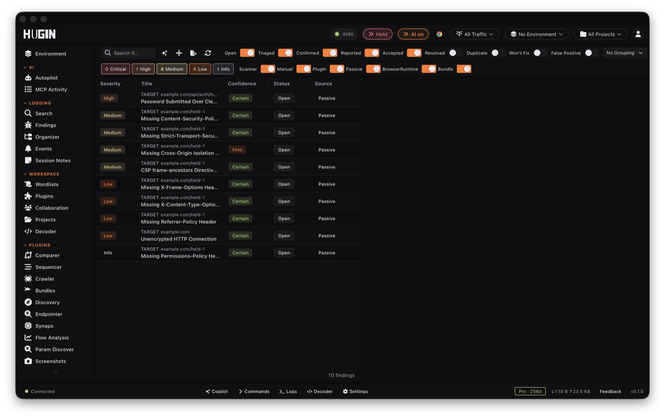The height and width of the screenshot is (418, 665).
Task: Collapse the LOGGING sidebar section
Action: coord(37,103)
